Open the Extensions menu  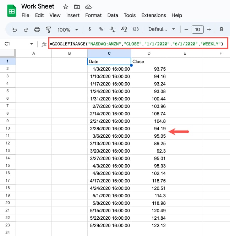tap(154, 15)
